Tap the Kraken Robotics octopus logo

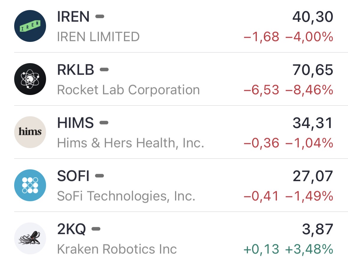(x=30, y=238)
